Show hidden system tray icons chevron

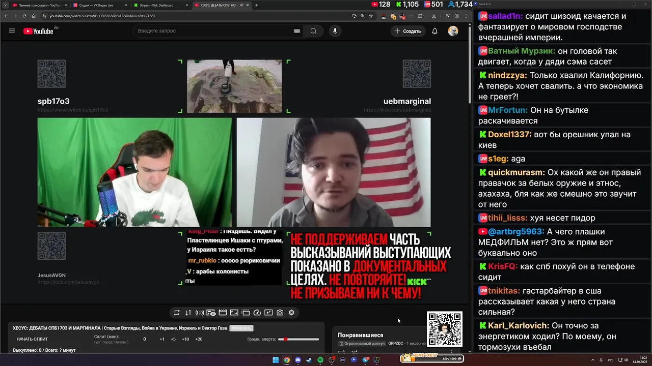pos(594,360)
